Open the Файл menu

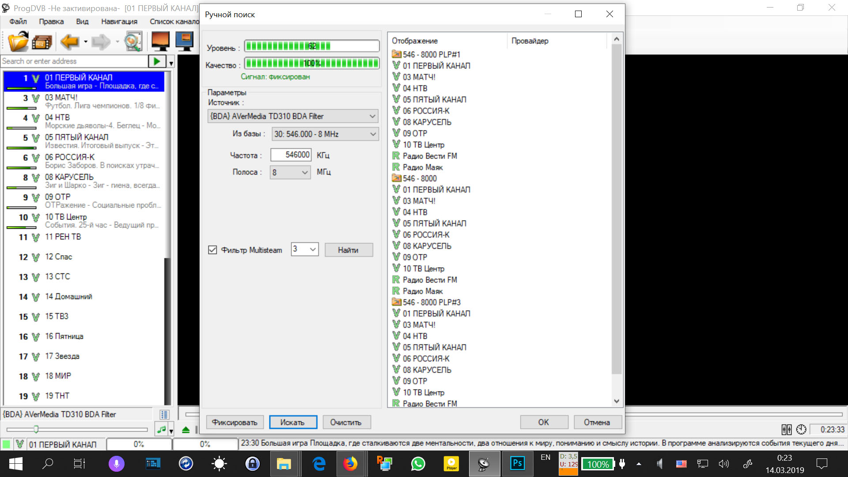(18, 22)
